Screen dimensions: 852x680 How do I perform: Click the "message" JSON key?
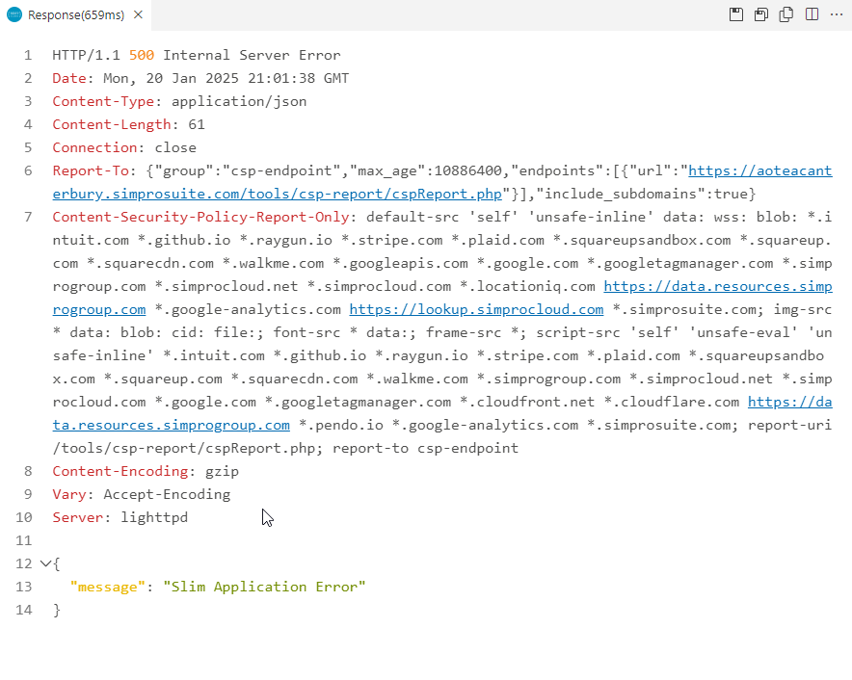108,588
